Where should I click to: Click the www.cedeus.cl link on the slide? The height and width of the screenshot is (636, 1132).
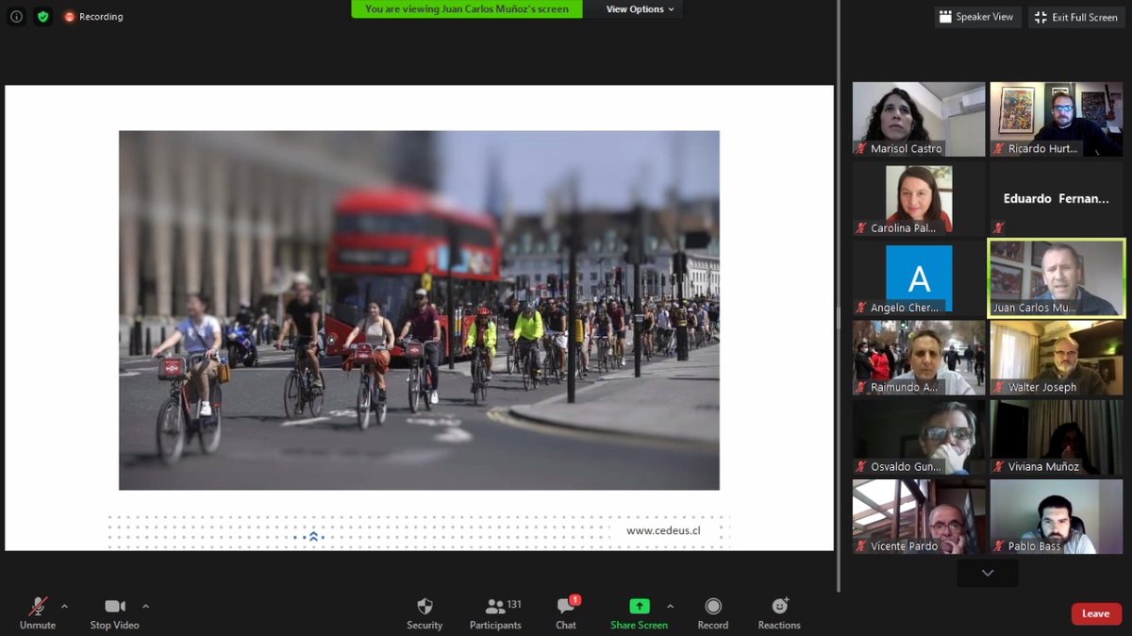point(663,530)
